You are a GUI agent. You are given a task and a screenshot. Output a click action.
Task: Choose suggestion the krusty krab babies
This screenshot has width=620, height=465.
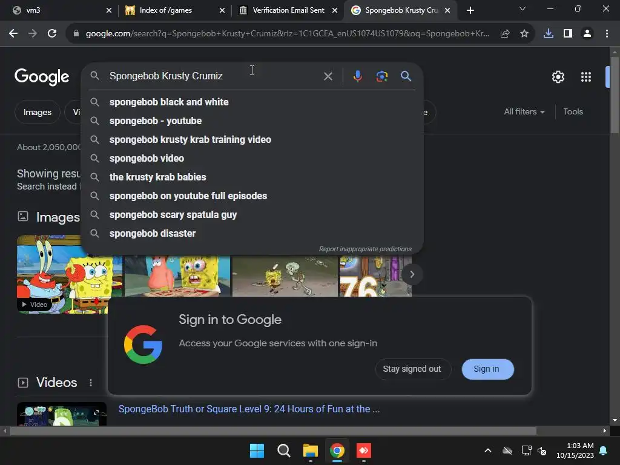252,177
